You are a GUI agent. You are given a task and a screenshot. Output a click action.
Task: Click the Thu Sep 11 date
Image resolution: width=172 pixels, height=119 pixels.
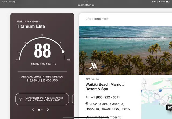(13, 2)
